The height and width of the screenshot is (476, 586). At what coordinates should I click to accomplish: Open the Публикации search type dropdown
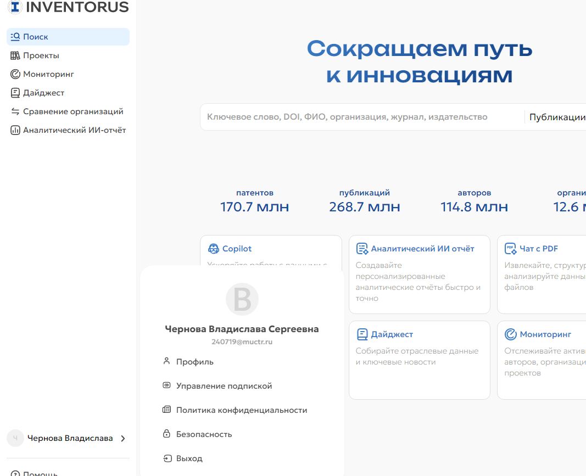[x=556, y=117]
